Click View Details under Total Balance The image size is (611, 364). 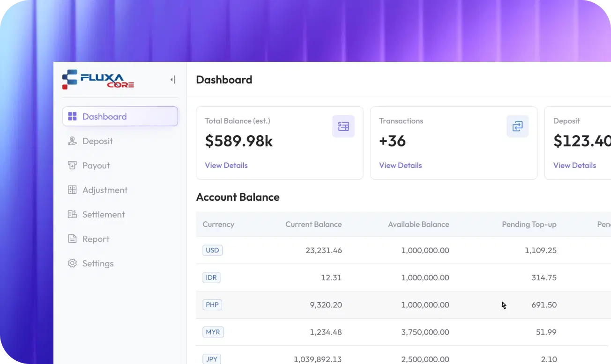click(x=226, y=165)
